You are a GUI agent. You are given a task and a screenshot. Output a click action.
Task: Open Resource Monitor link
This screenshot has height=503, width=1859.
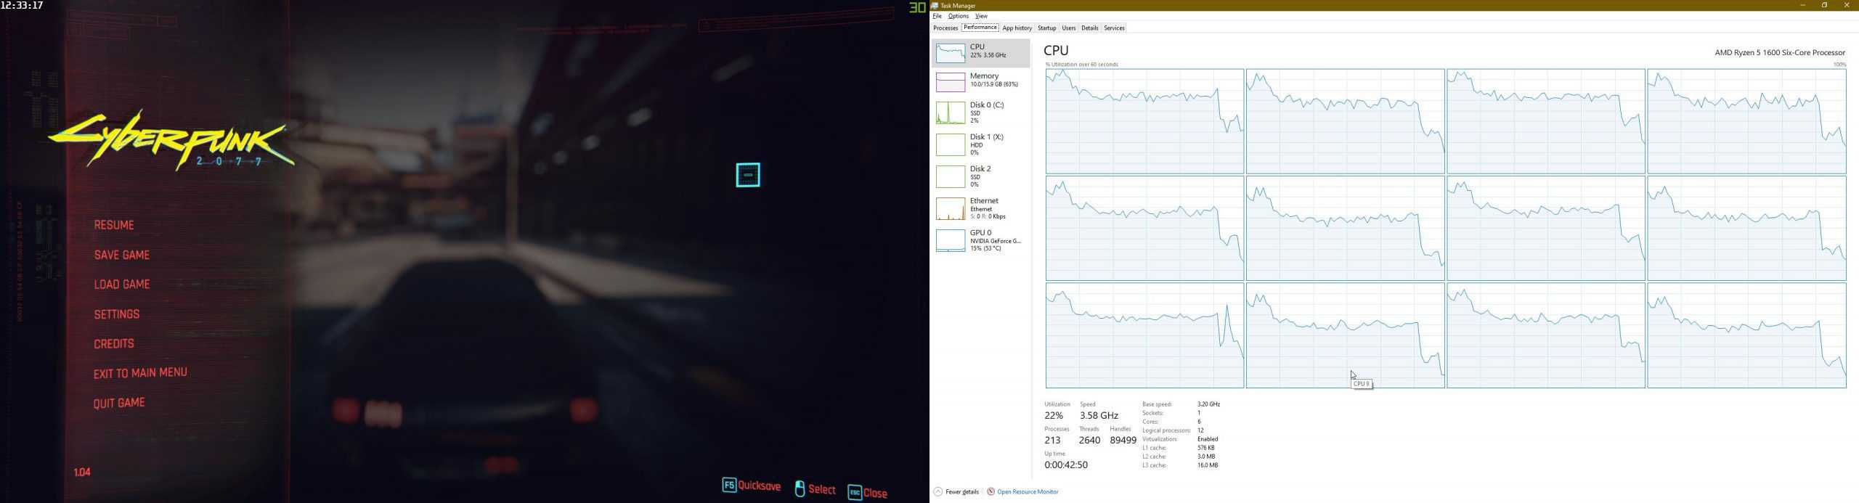pos(1027,492)
